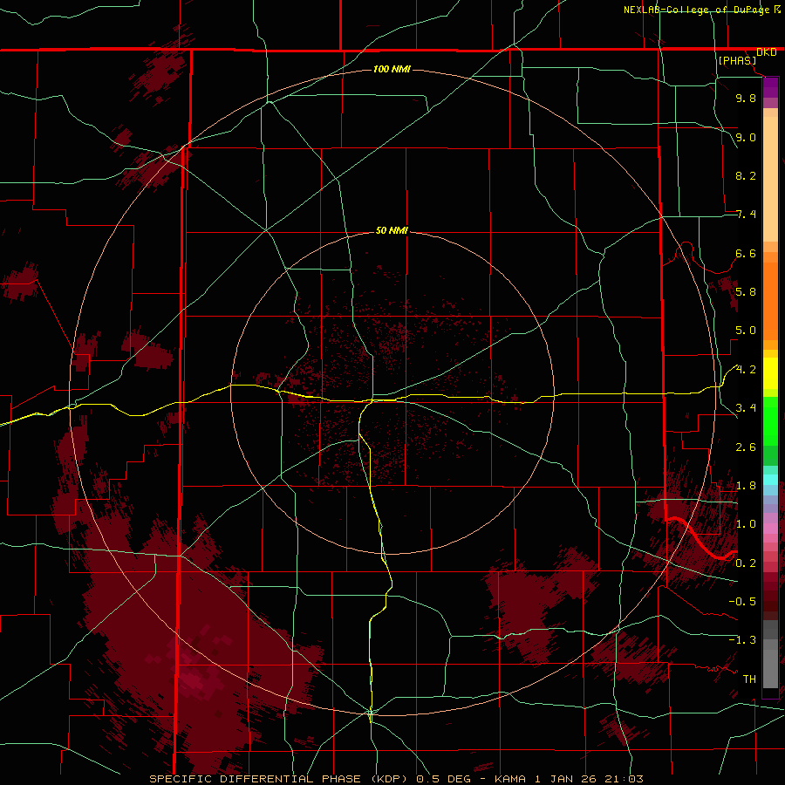The image size is (785, 785).
Task: Click the -1.3 scale value label
Action: tap(742, 640)
